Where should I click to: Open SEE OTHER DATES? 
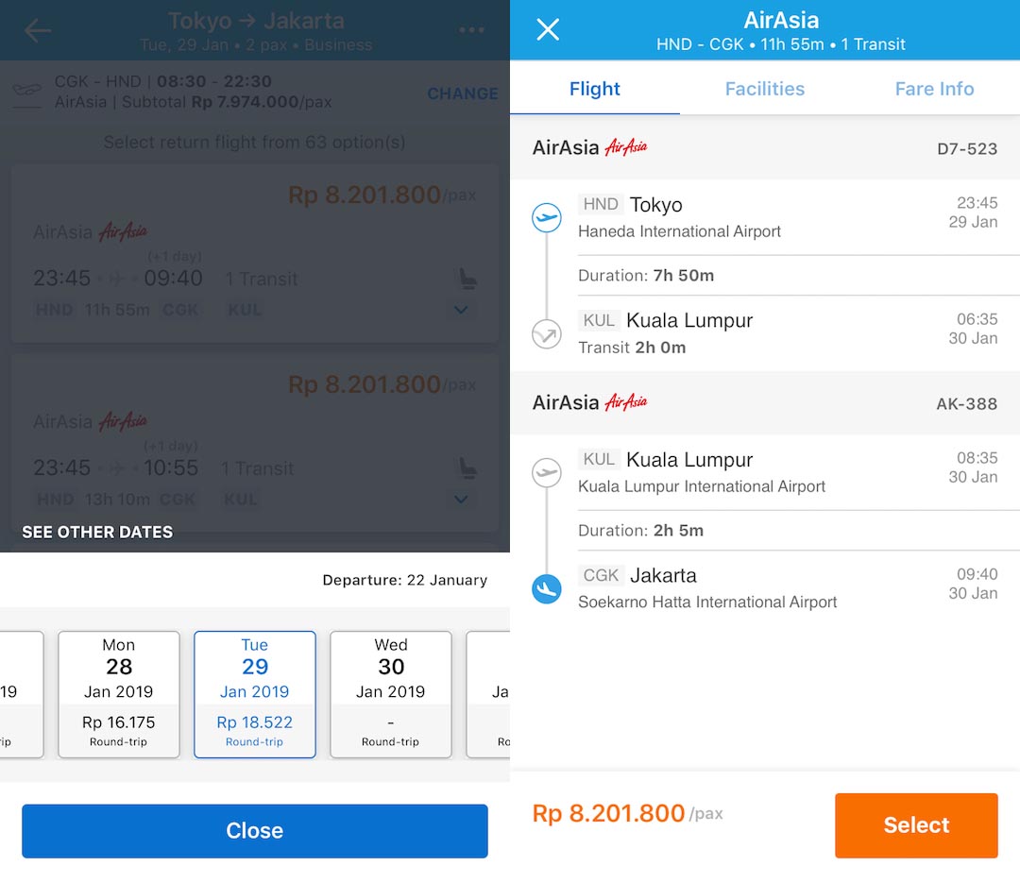pos(97,532)
